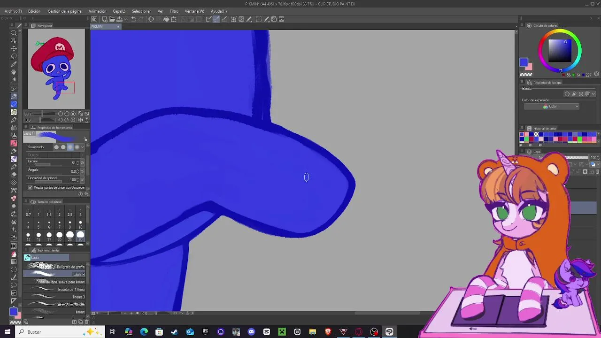Click the Clear layer toolbar icon

coord(151,19)
